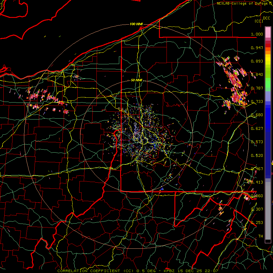Select the 0.520 color scale value

pos(257,155)
